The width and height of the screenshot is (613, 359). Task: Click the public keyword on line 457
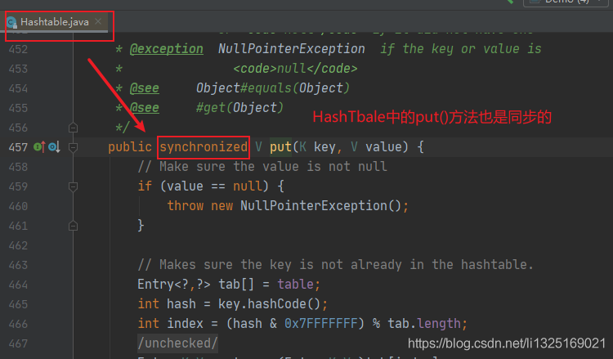[x=130, y=147]
